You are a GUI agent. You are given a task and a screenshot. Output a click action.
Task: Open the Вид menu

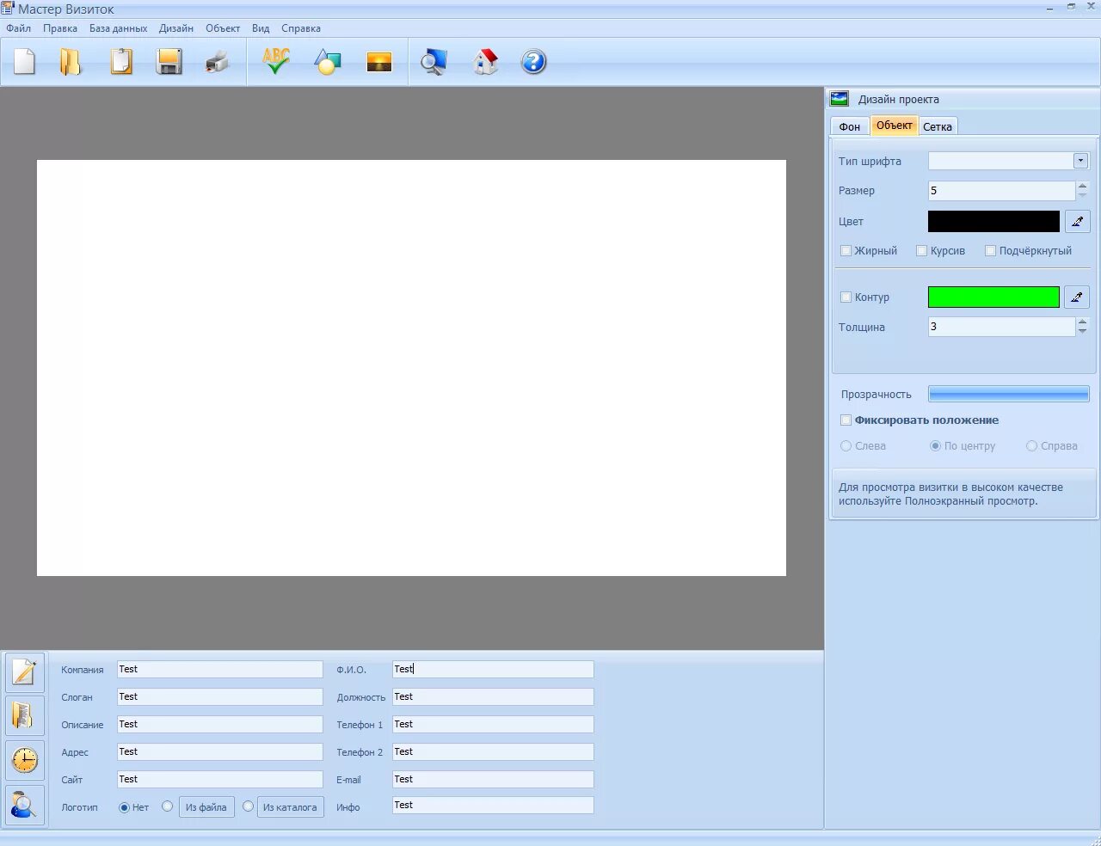coord(261,28)
